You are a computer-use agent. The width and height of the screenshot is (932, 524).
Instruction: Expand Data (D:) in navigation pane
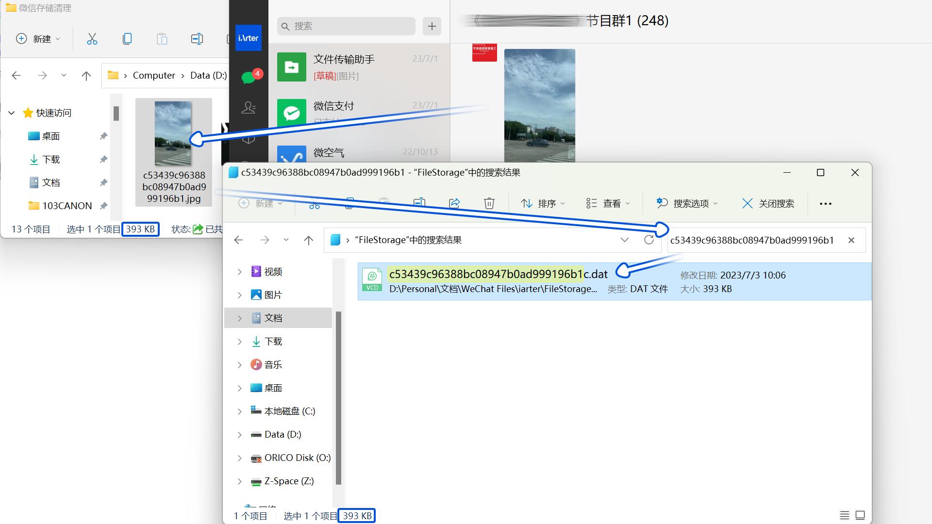pos(239,434)
